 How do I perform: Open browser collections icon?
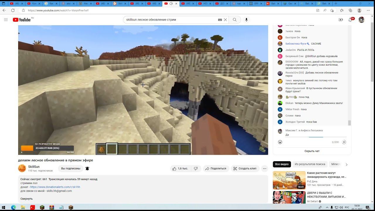[350, 10]
